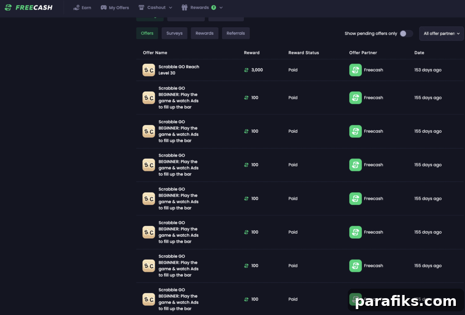The image size is (465, 315).
Task: Click Freecash partner name in 153 days ago row
Action: tap(373, 70)
